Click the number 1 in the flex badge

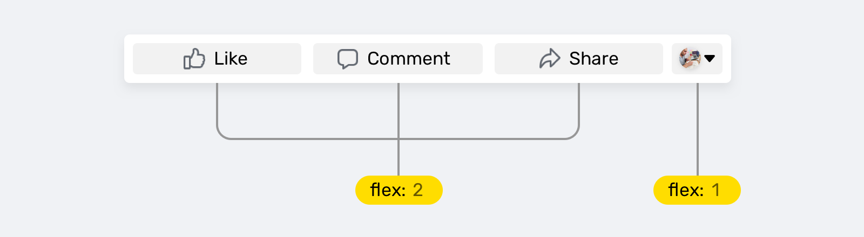[715, 190]
